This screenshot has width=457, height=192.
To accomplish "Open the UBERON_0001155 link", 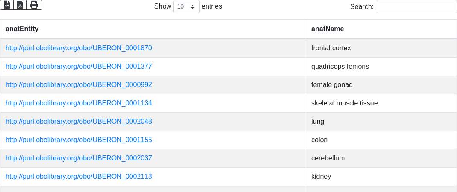I will (79, 140).
